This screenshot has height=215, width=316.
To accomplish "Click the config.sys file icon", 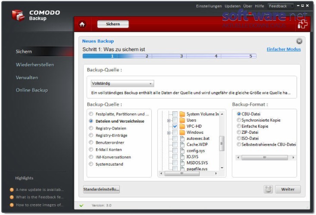I will click(182, 150).
